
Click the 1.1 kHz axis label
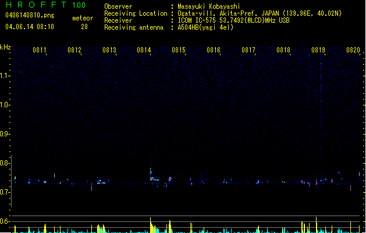tap(5, 76)
